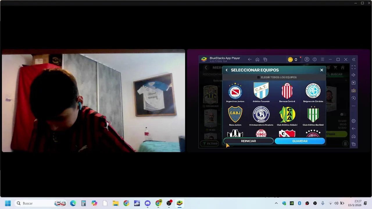The image size is (372, 209).
Task: Open BlueStacks recent apps in title bar
Action: 265,60
